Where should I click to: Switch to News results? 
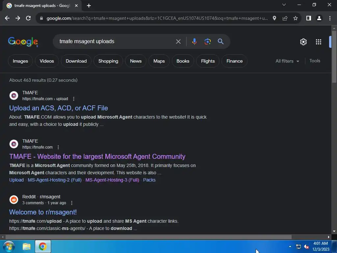(x=136, y=61)
